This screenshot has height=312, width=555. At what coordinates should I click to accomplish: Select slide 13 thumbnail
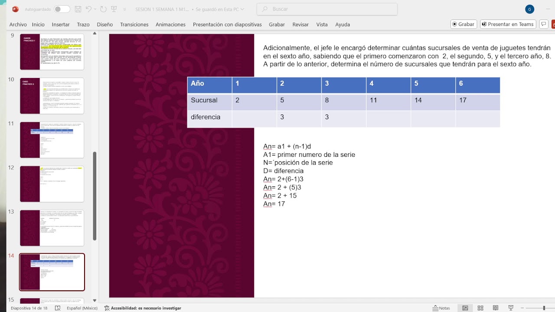[52, 228]
